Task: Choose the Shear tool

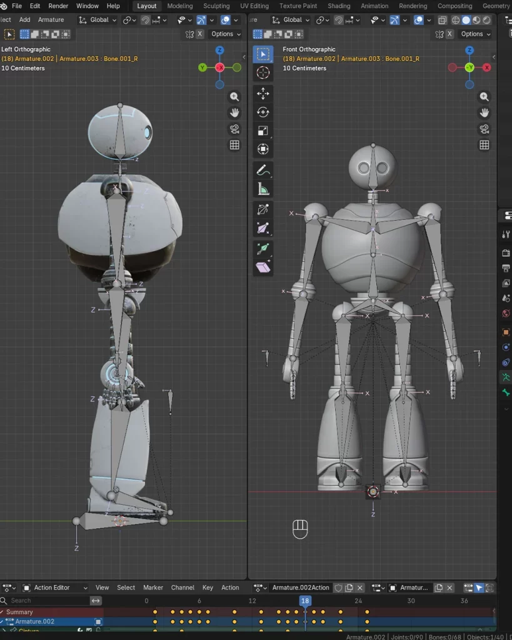Action: tap(263, 267)
